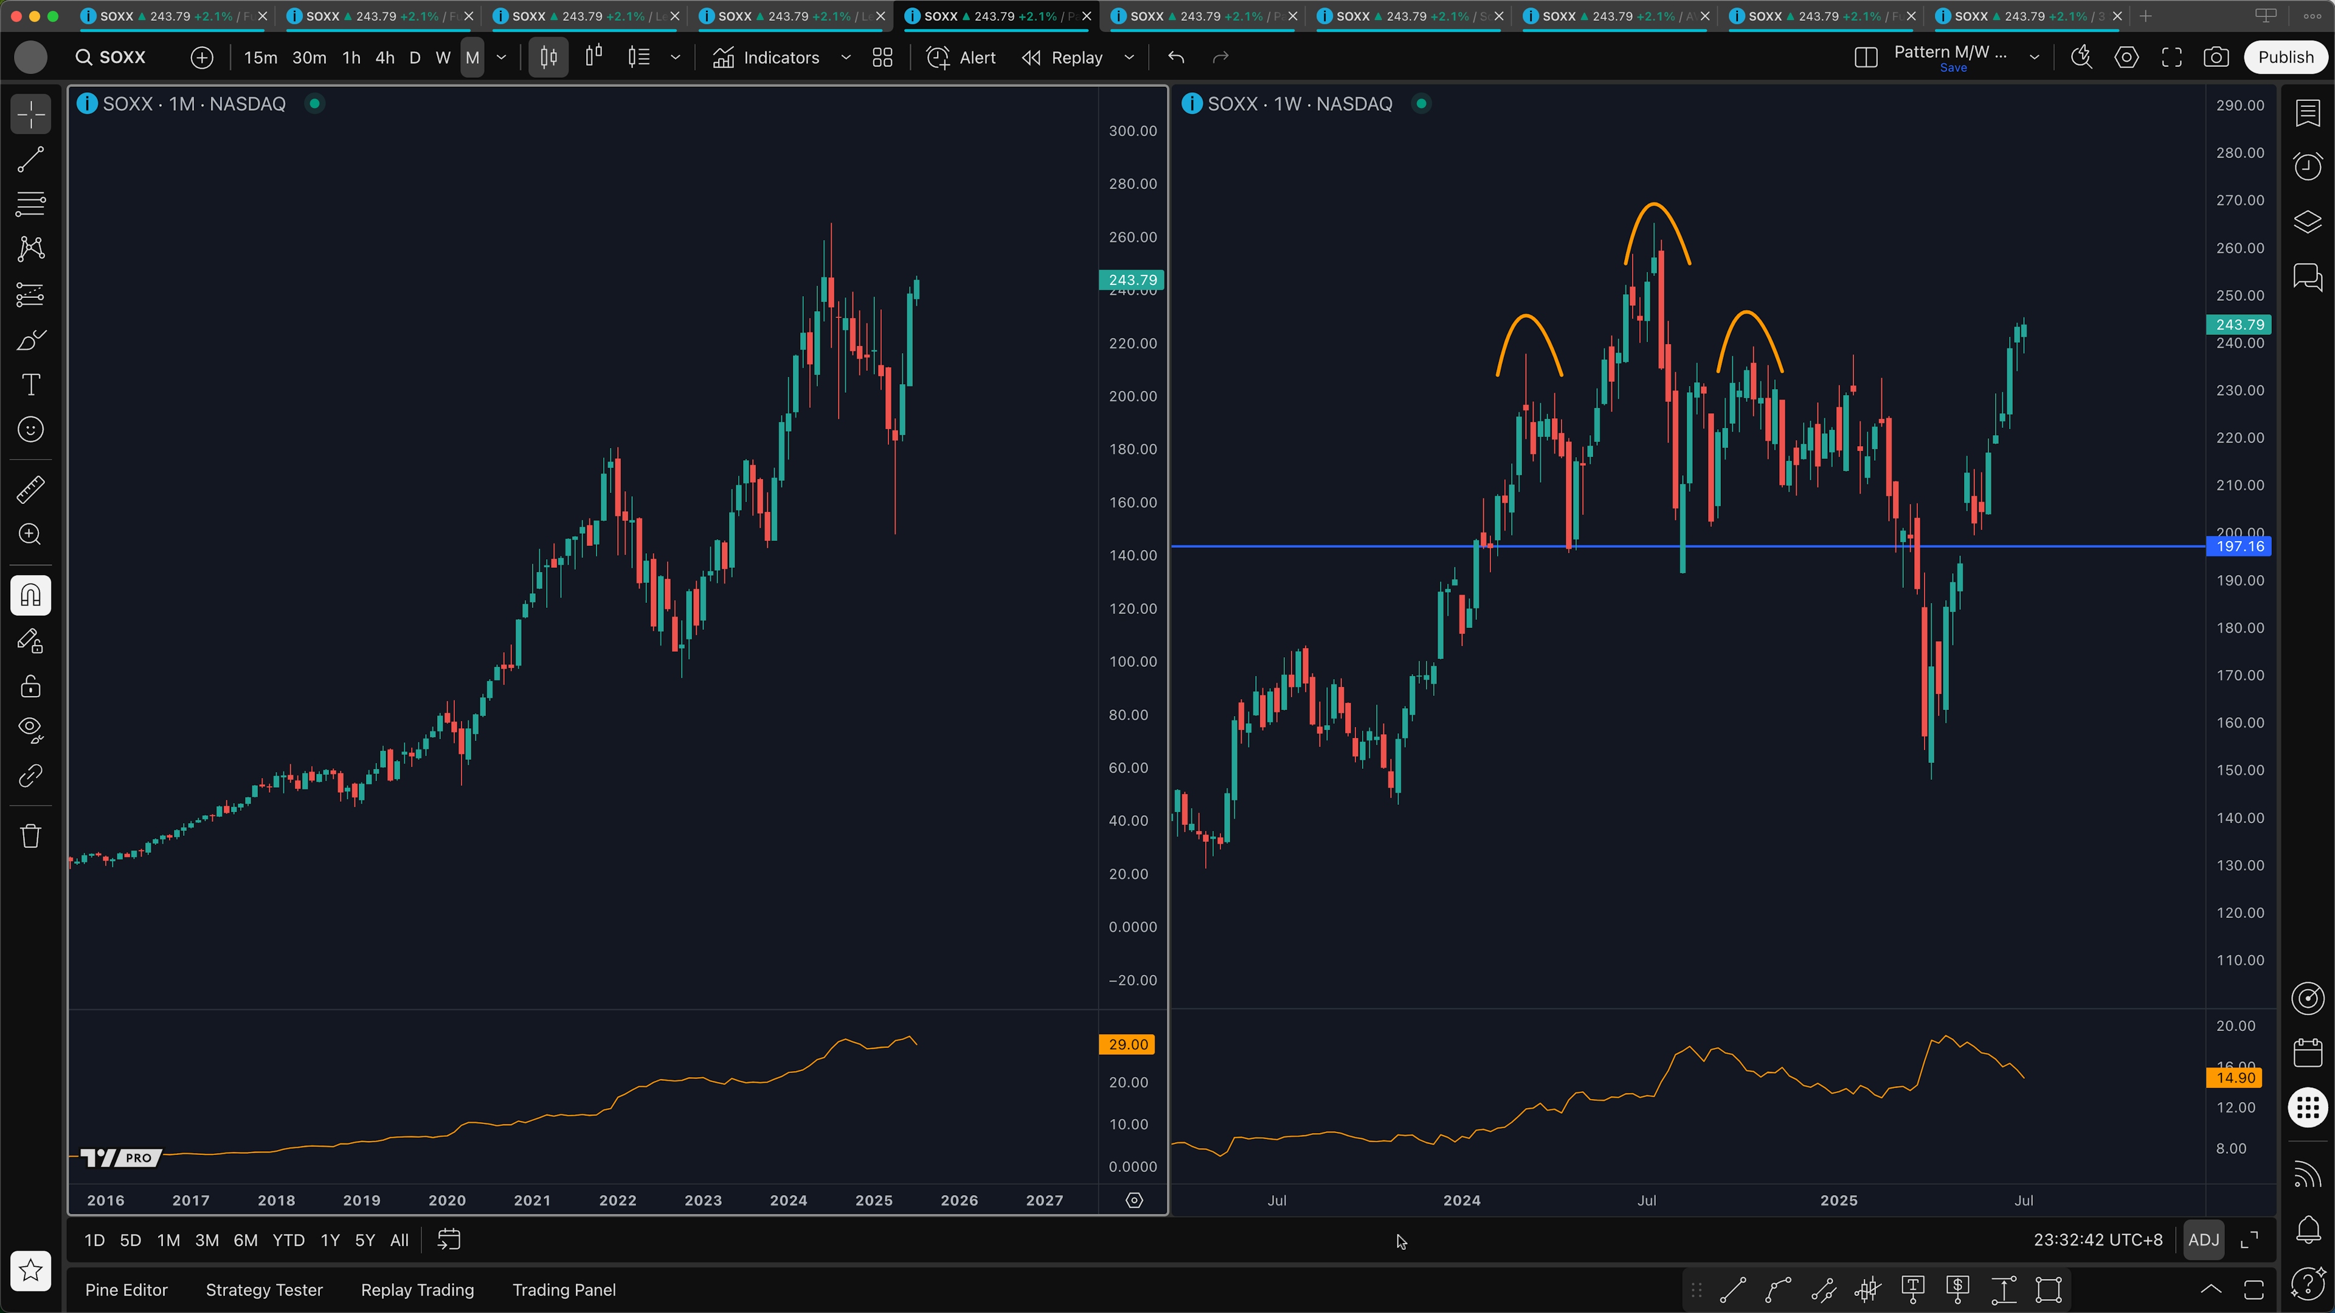This screenshot has width=2335, height=1313.
Task: Undo the last chart action
Action: click(1177, 57)
